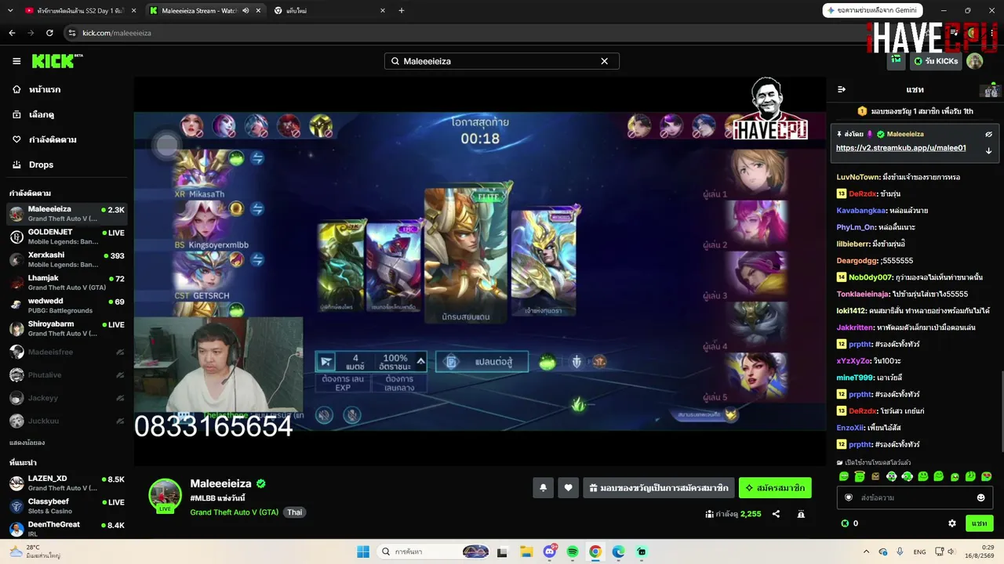The image size is (1004, 564).
Task: Open a new browser tab with plus
Action: coord(402,11)
